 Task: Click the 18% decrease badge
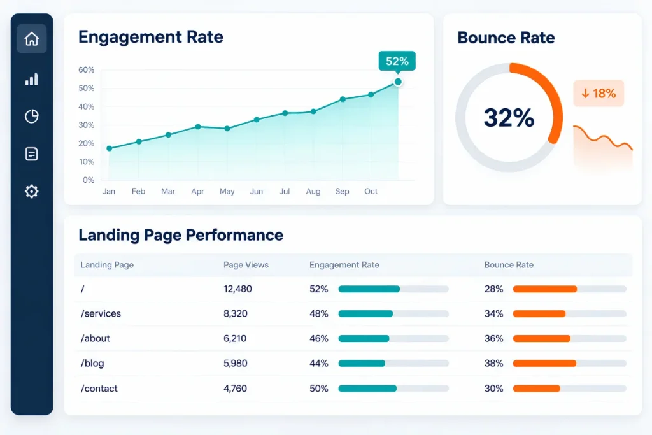coord(599,93)
